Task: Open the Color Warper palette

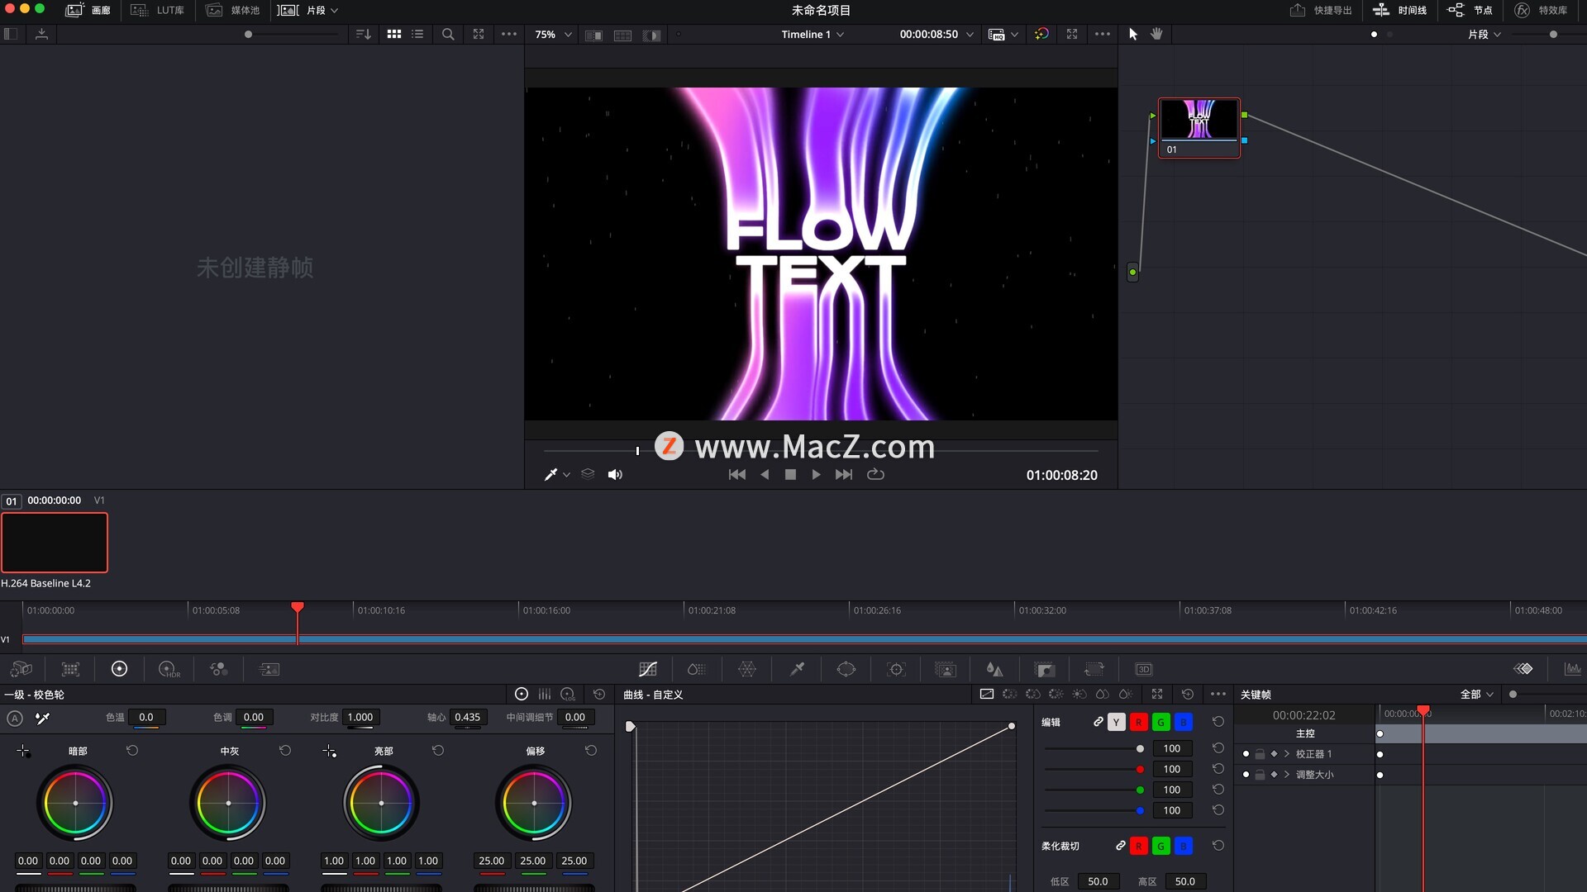Action: click(x=747, y=669)
